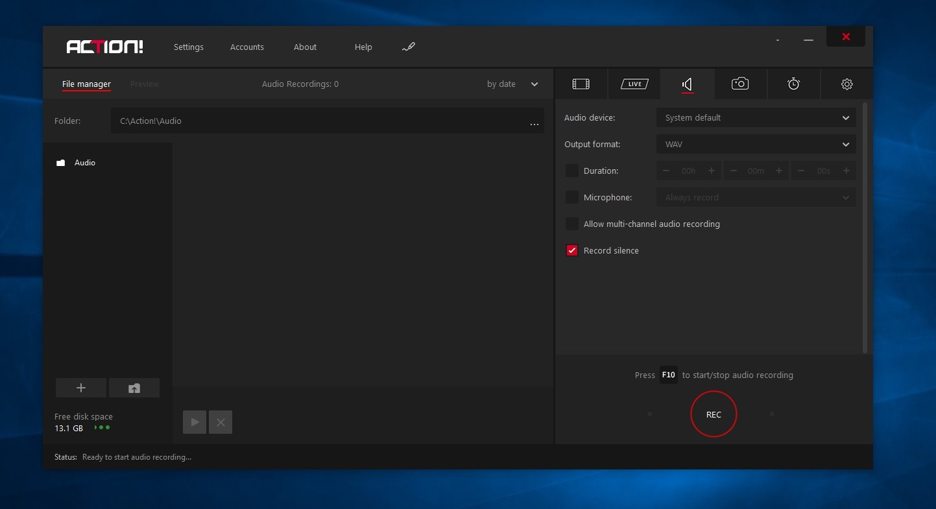This screenshot has height=509, width=936.
Task: Start audio recording with REC button
Action: (714, 414)
